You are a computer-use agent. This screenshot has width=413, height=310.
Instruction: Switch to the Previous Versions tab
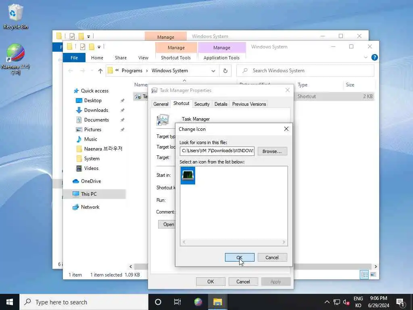coord(249,104)
